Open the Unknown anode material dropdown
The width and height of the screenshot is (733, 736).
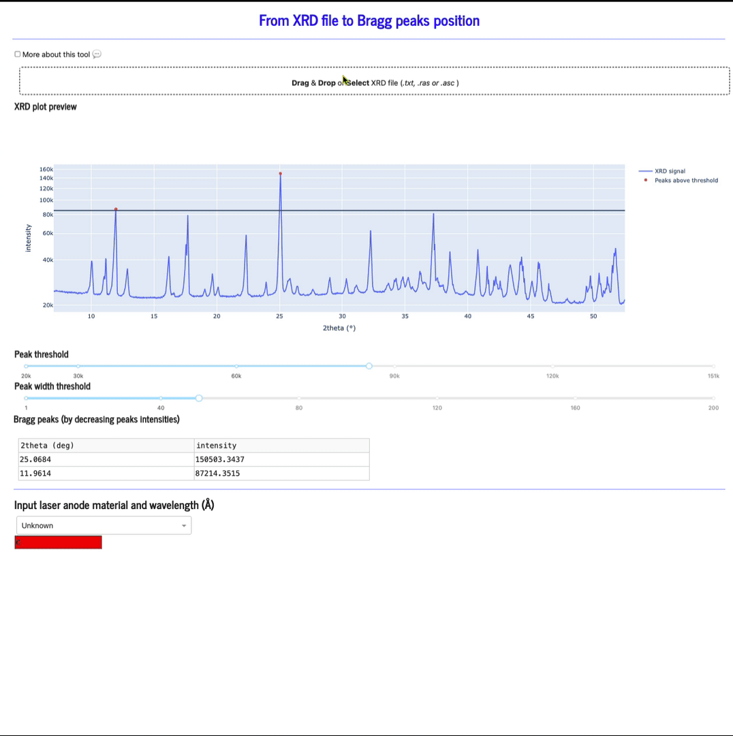(99, 525)
